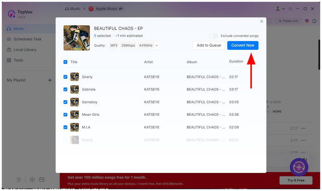Click the 256Kbps bitrate tag
This screenshot has height=191, width=322.
128,45
